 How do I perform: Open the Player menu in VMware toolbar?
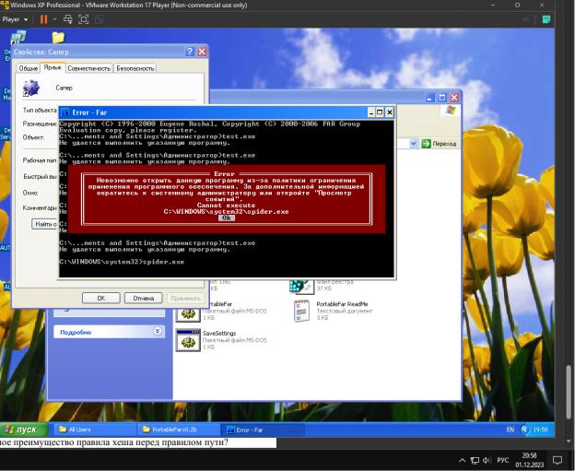pyautogui.click(x=15, y=19)
